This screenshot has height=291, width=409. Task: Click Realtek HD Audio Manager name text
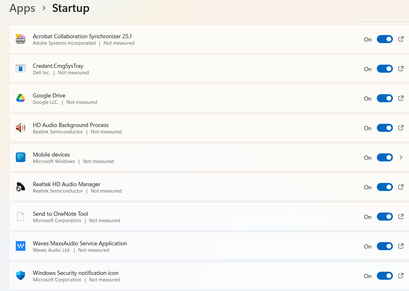tap(67, 184)
